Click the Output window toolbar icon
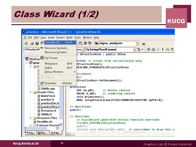Screen dimensions: 196x147 (x=85, y=43)
